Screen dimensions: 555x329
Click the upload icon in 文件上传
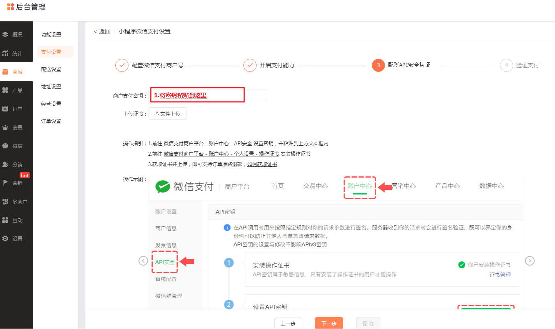click(x=157, y=114)
